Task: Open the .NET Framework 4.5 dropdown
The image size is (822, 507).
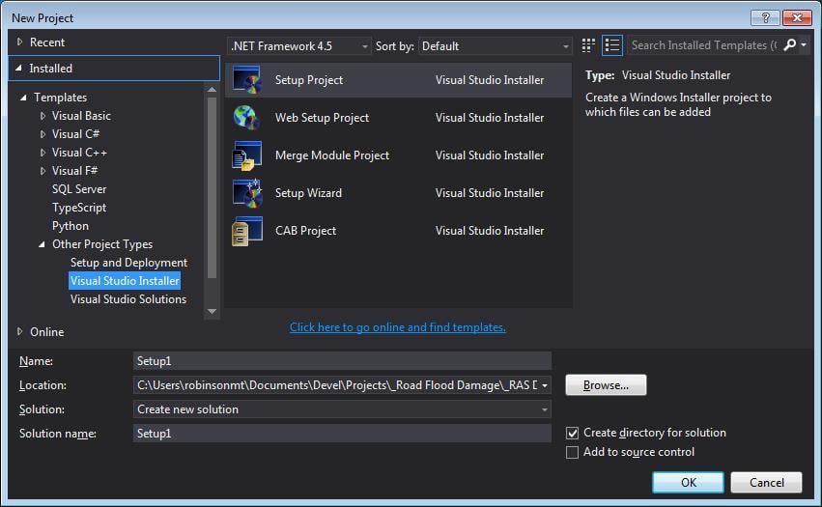Action: 298,46
